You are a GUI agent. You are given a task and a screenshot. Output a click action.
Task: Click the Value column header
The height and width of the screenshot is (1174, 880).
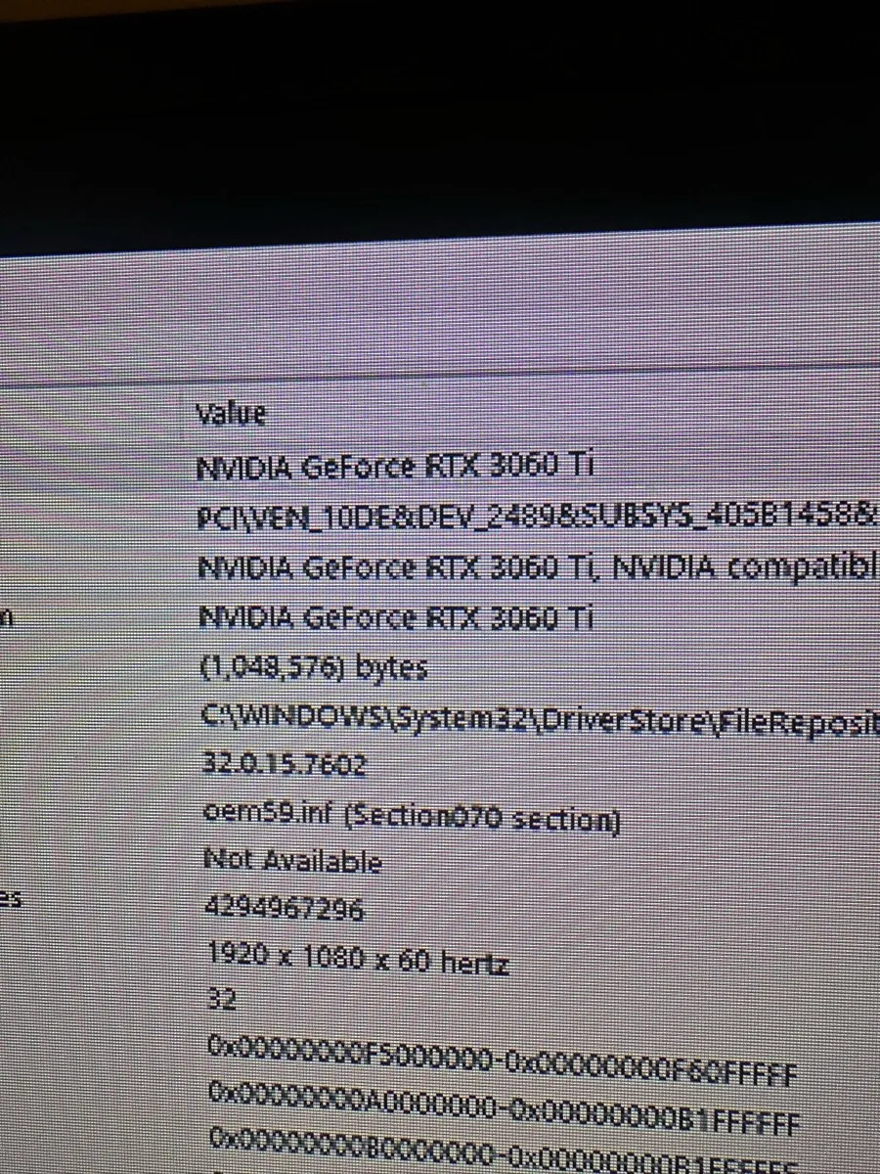[x=231, y=415]
